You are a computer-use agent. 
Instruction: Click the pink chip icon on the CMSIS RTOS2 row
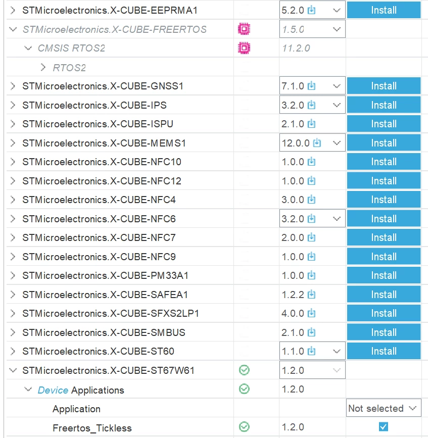(x=244, y=48)
